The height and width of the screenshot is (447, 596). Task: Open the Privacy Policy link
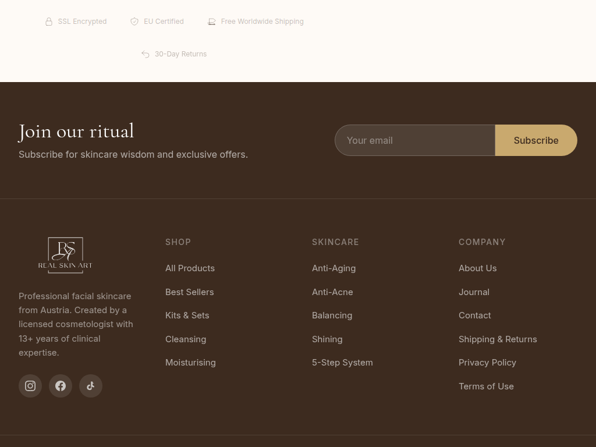(487, 363)
